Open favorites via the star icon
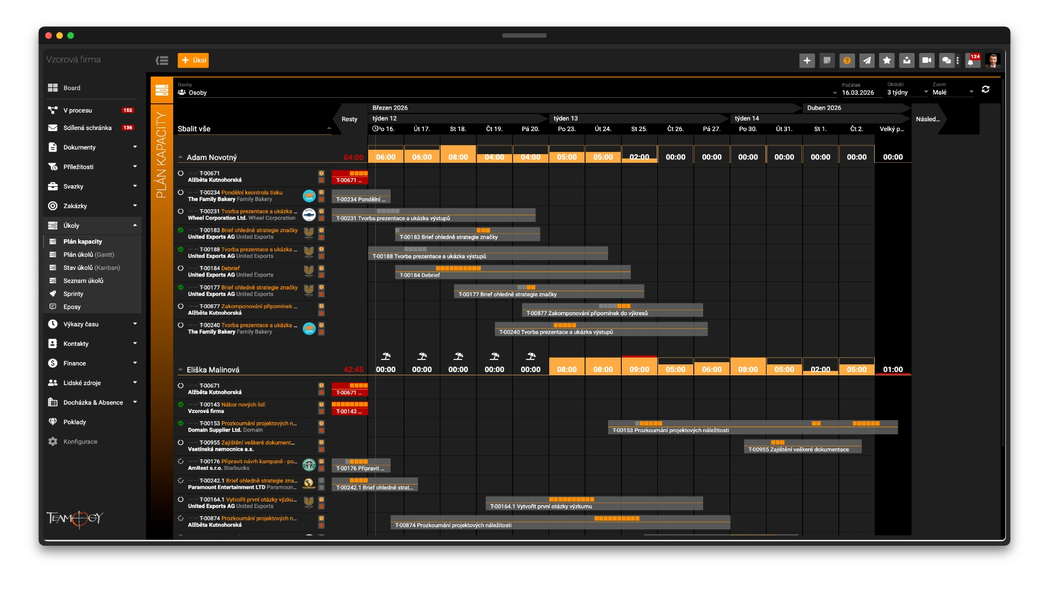Image resolution: width=1049 pixels, height=590 pixels. coord(887,61)
